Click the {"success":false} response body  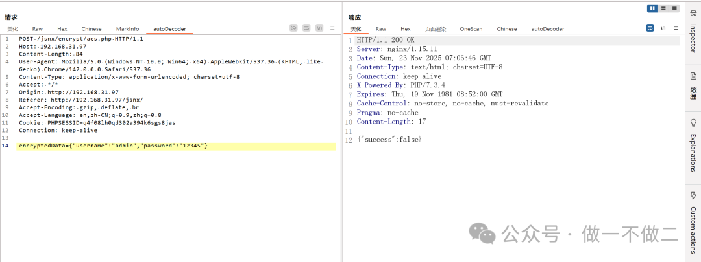[389, 140]
